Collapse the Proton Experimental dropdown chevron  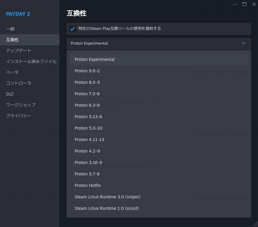pyautogui.click(x=244, y=43)
